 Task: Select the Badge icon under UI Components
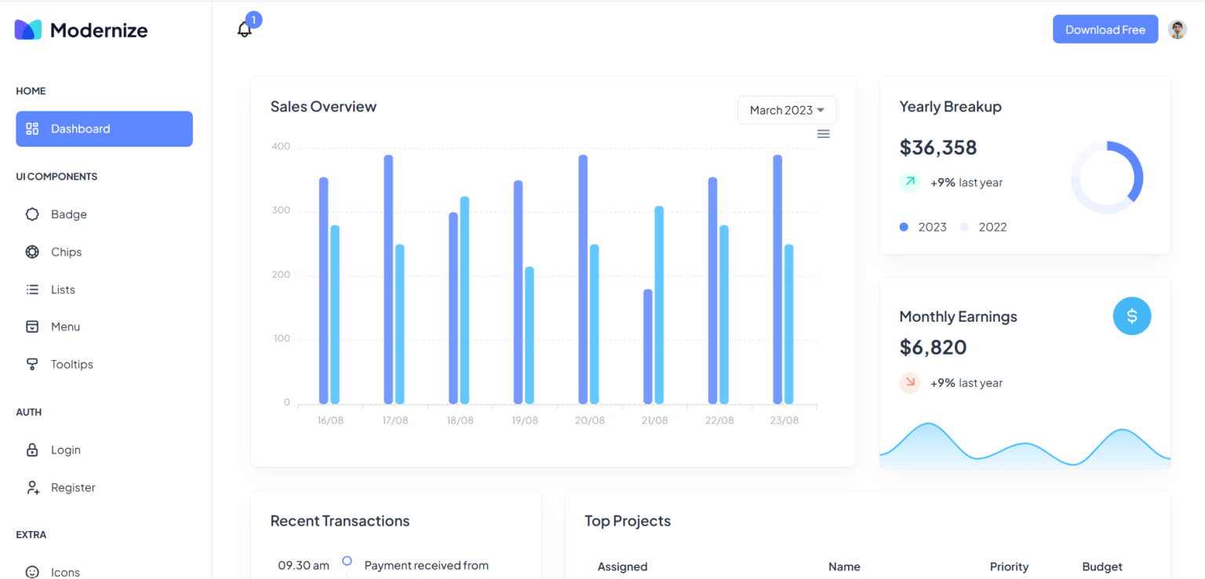click(x=32, y=213)
